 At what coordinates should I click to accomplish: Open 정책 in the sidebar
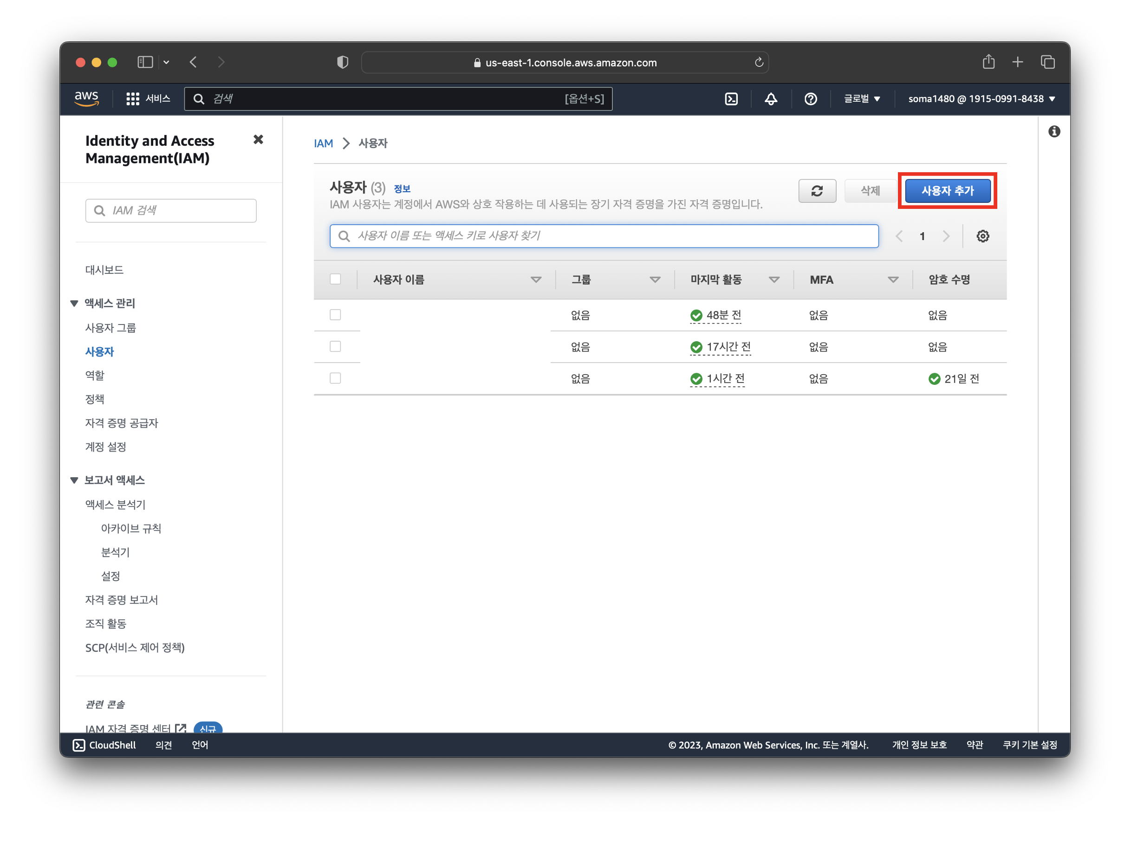95,399
